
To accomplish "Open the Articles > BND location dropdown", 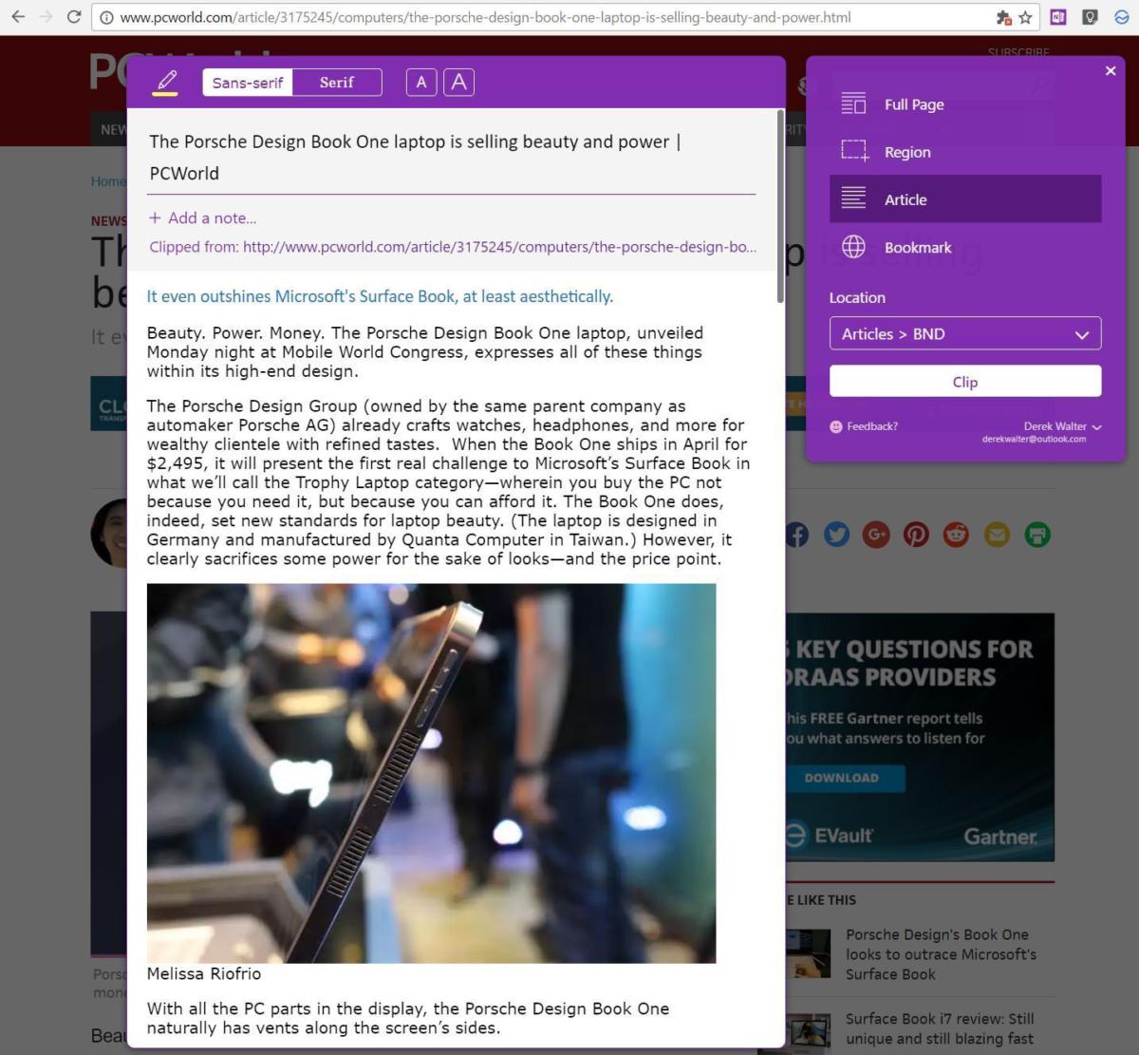I will [965, 333].
